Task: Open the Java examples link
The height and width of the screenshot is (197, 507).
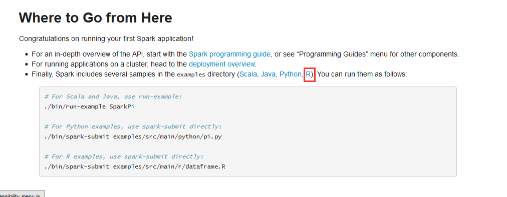Action: 268,74
